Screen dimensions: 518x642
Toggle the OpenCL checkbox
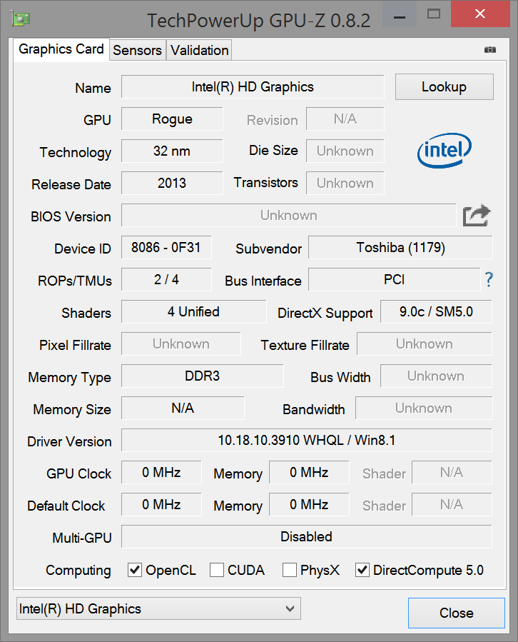tap(134, 570)
